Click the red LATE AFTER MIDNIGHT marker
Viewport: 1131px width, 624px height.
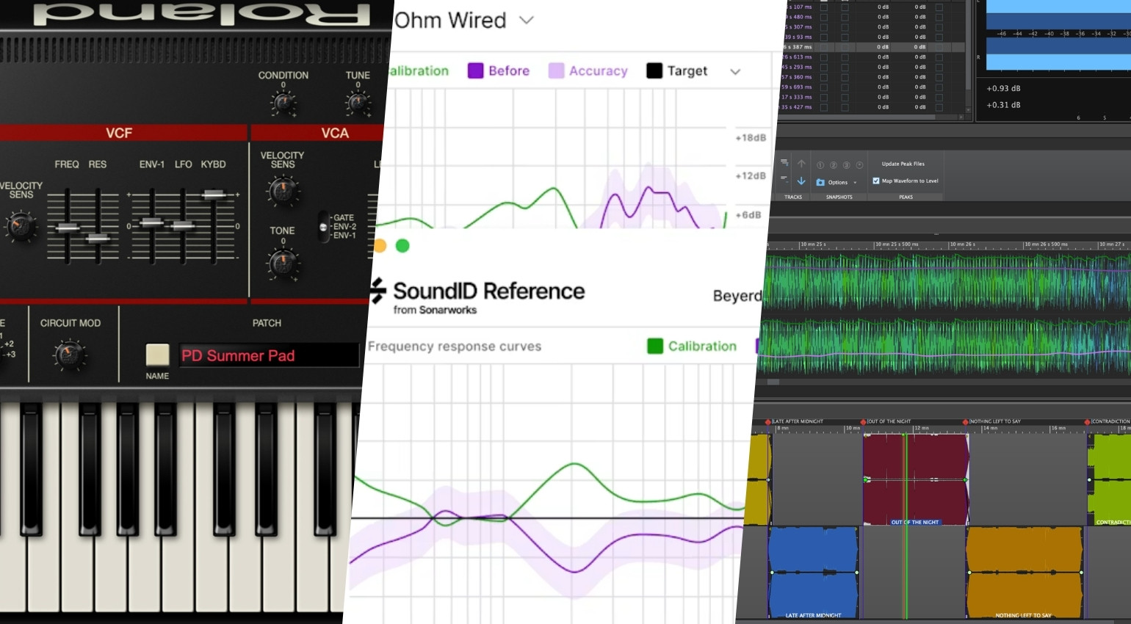coord(768,422)
